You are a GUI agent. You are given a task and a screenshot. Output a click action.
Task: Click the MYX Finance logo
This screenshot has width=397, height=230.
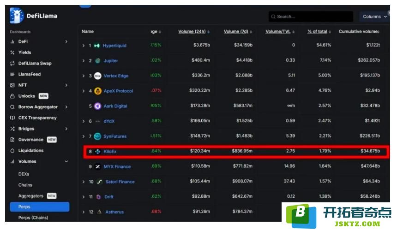(x=98, y=166)
